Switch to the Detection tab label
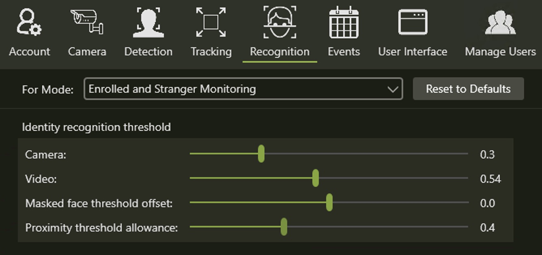This screenshot has height=255, width=542. 148,52
